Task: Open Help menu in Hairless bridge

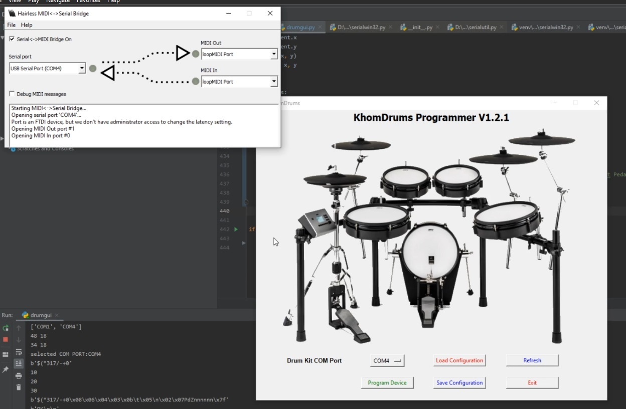Action: (x=27, y=25)
